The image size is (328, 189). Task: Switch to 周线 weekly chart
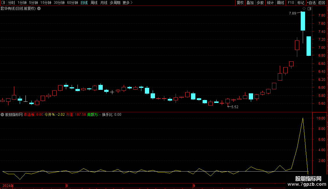coord(94,3)
